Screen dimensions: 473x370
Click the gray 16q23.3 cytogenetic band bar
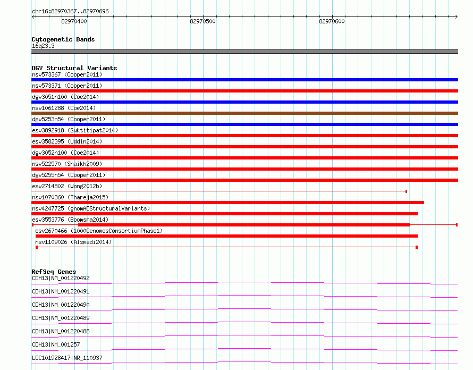pyautogui.click(x=244, y=52)
